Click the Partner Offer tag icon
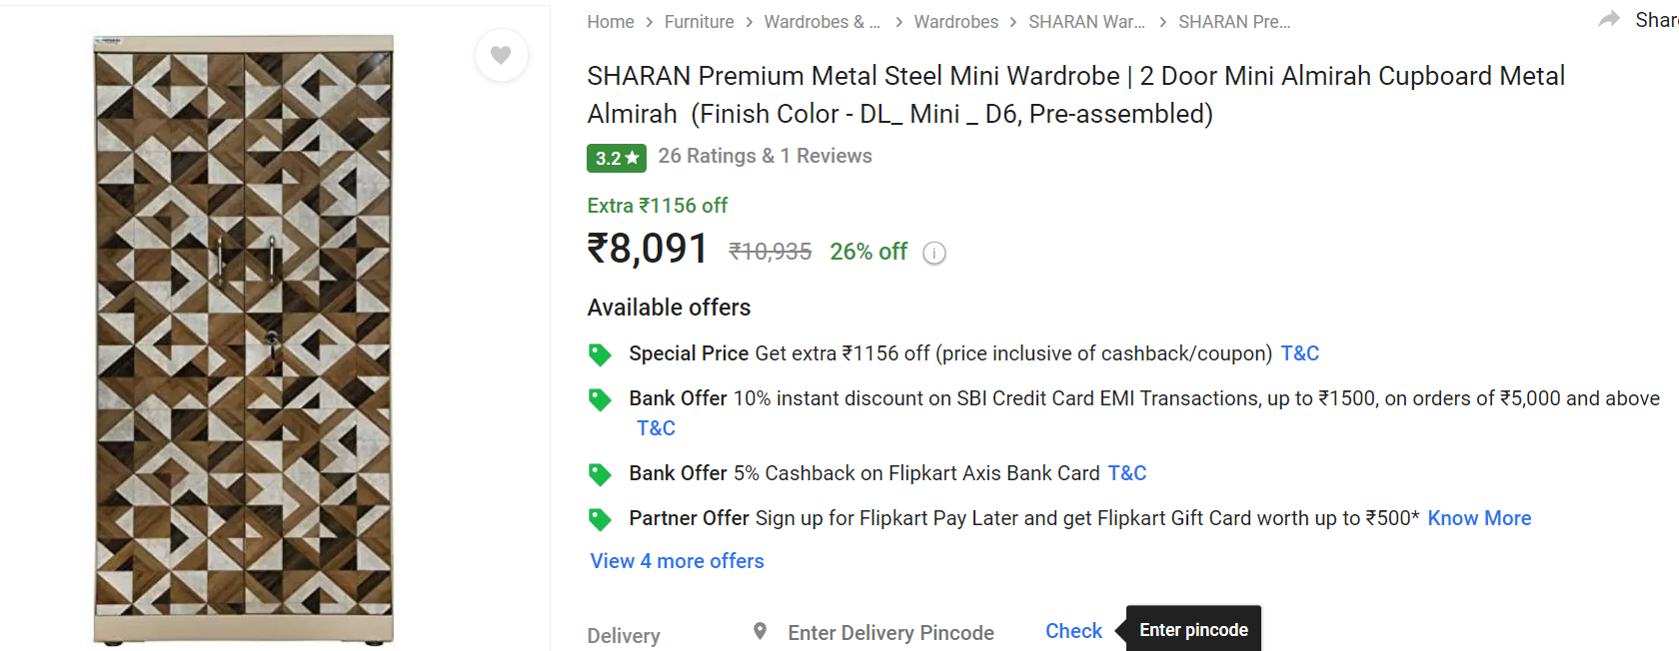 tap(600, 519)
